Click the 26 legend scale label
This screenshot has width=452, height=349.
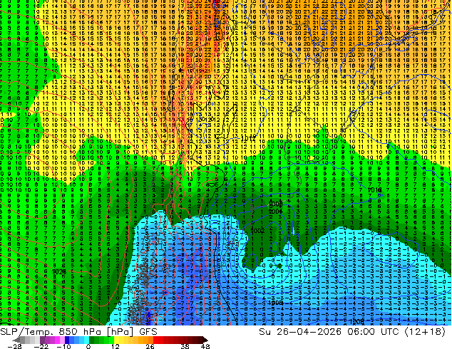[x=150, y=346]
